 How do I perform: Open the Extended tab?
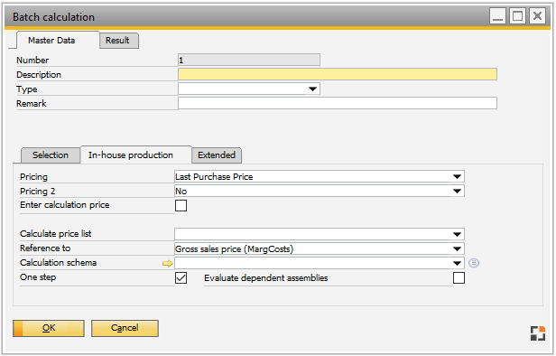217,155
